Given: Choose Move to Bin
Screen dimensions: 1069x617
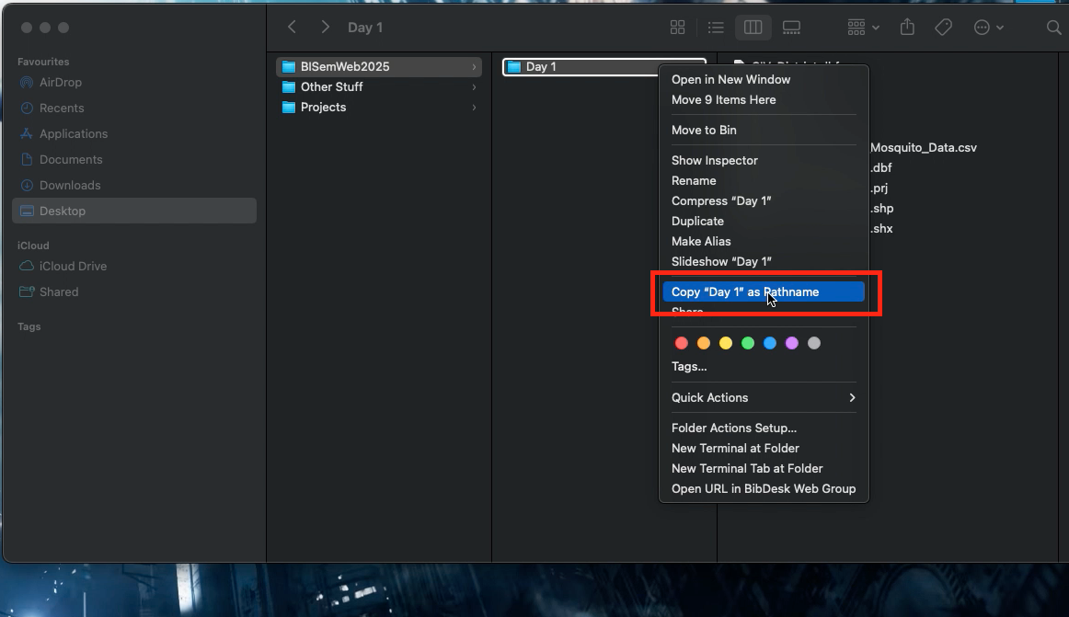Looking at the screenshot, I should (704, 130).
